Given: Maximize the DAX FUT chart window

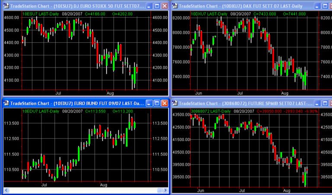Looking at the screenshot, I should point(326,6).
